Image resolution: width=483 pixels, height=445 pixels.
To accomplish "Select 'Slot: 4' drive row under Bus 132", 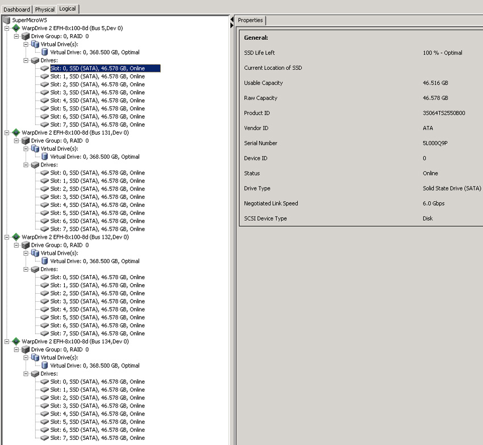I will [x=97, y=309].
